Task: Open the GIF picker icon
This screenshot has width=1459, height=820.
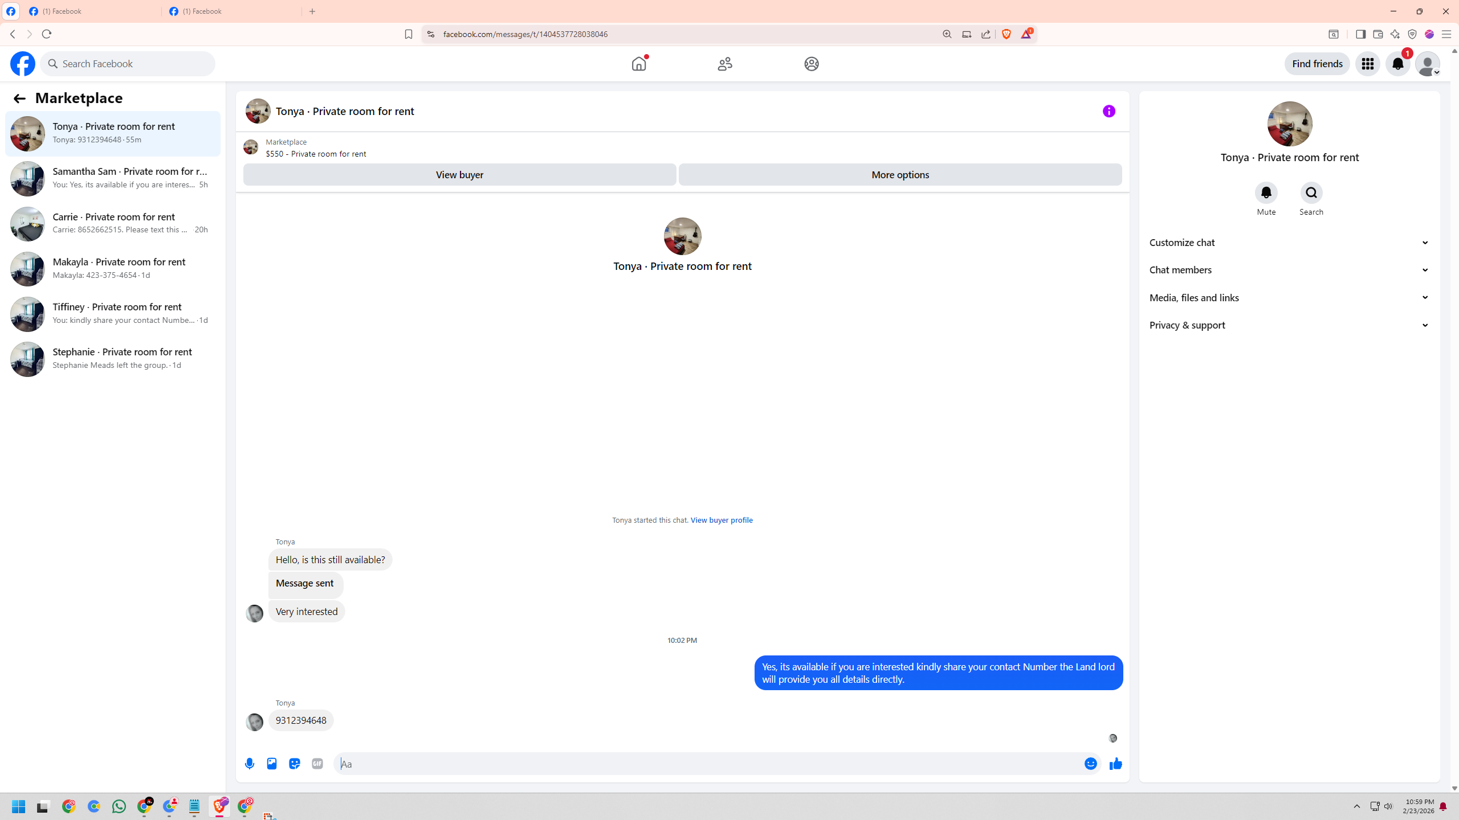Action: [x=317, y=764]
